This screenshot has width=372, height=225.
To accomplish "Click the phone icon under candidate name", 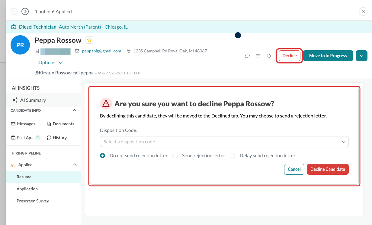I will pyautogui.click(x=37, y=51).
